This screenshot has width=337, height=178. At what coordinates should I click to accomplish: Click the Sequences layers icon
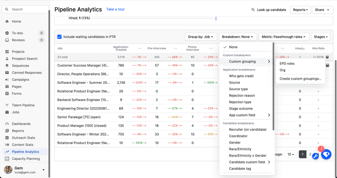coord(7,66)
